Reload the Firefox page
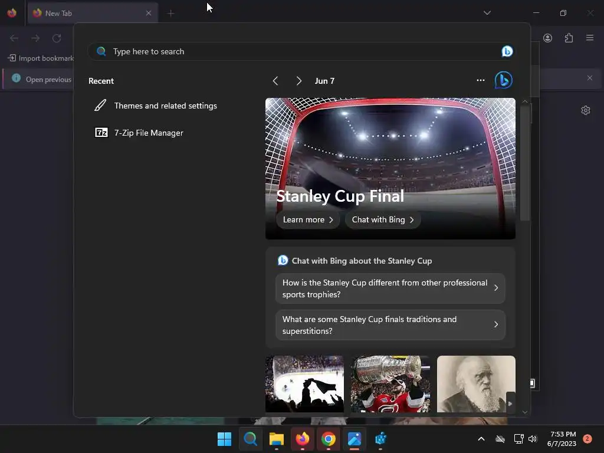Viewport: 604px width, 453px height. coord(57,38)
